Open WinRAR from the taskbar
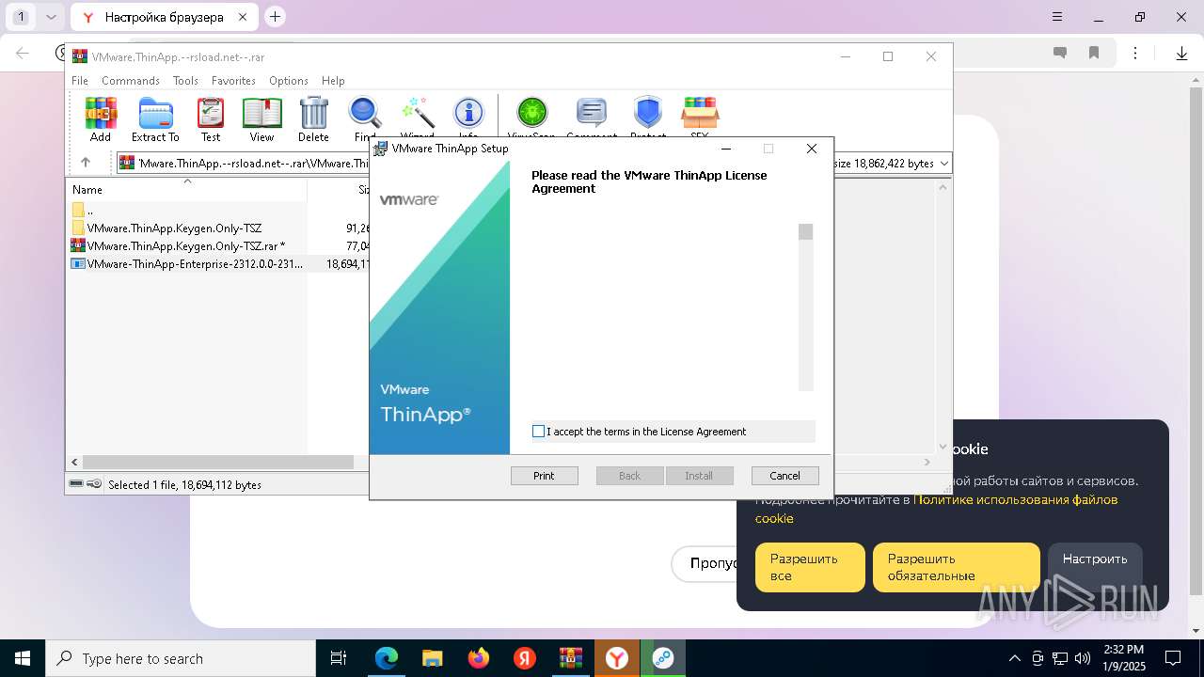The width and height of the screenshot is (1204, 677). [570, 658]
